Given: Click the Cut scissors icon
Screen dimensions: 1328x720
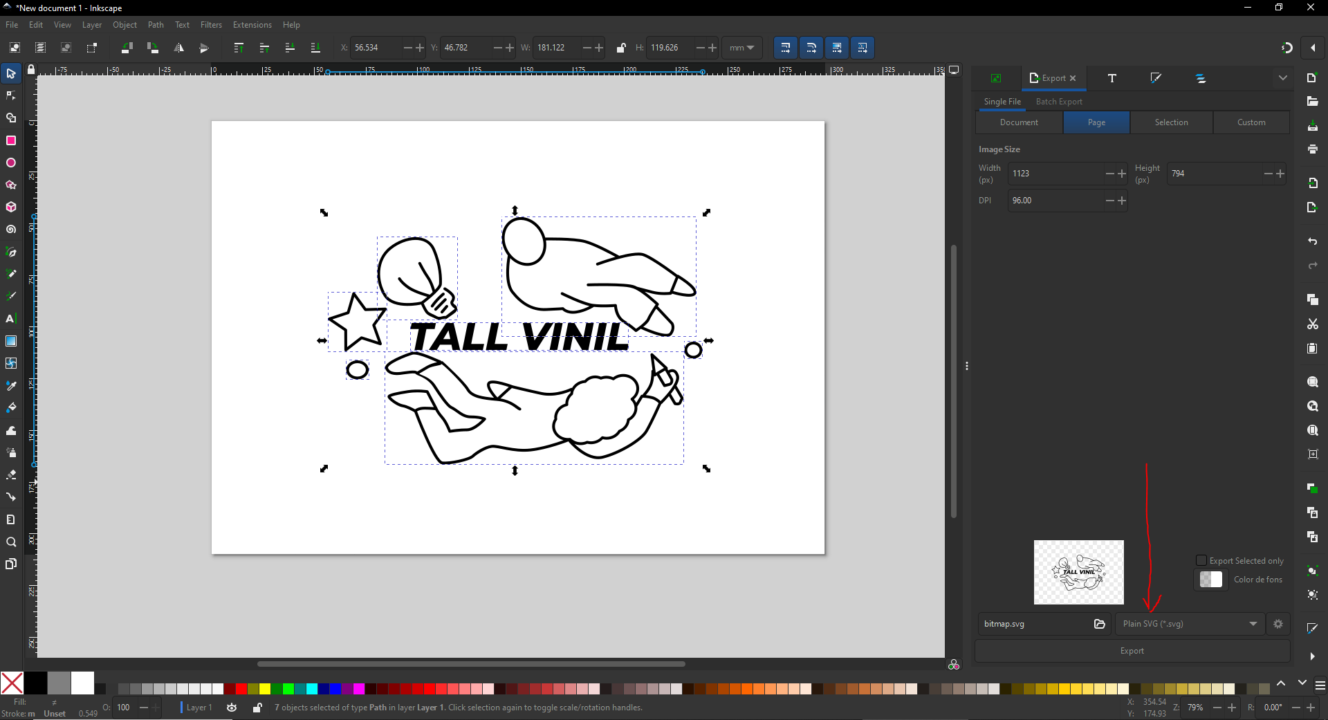Looking at the screenshot, I should (x=1312, y=324).
